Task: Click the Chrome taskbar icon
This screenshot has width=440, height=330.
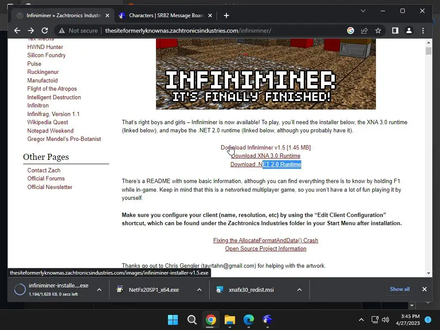Action: pos(211,320)
